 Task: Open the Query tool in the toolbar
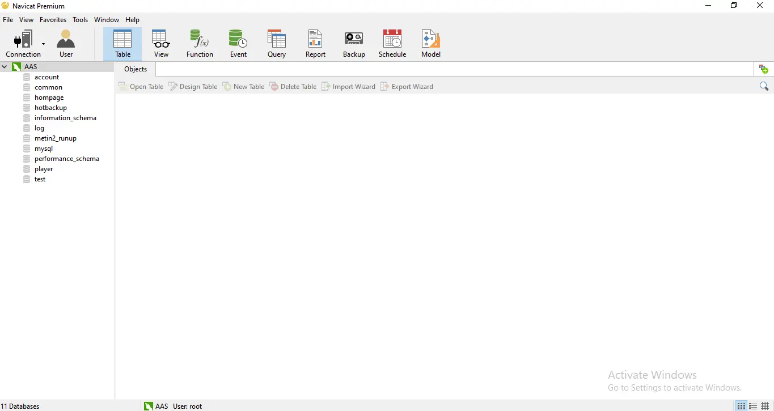(276, 44)
